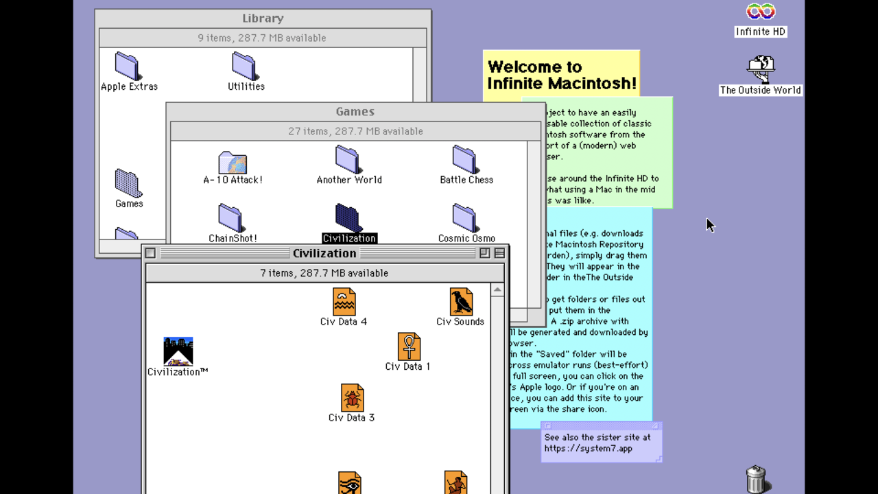Click the "Infinite HD" disk label
The height and width of the screenshot is (494, 878).
761,32
